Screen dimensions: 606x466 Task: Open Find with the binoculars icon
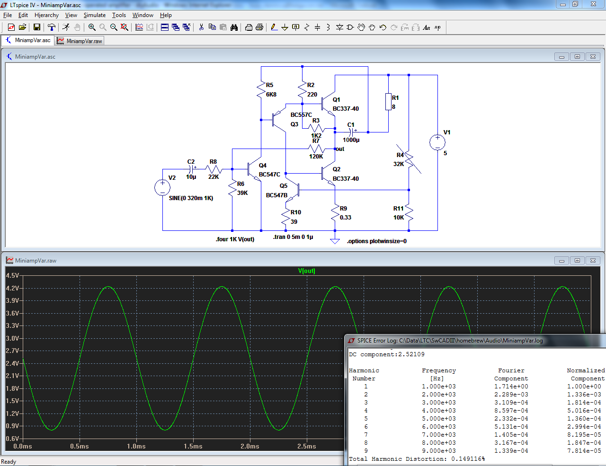[234, 27]
